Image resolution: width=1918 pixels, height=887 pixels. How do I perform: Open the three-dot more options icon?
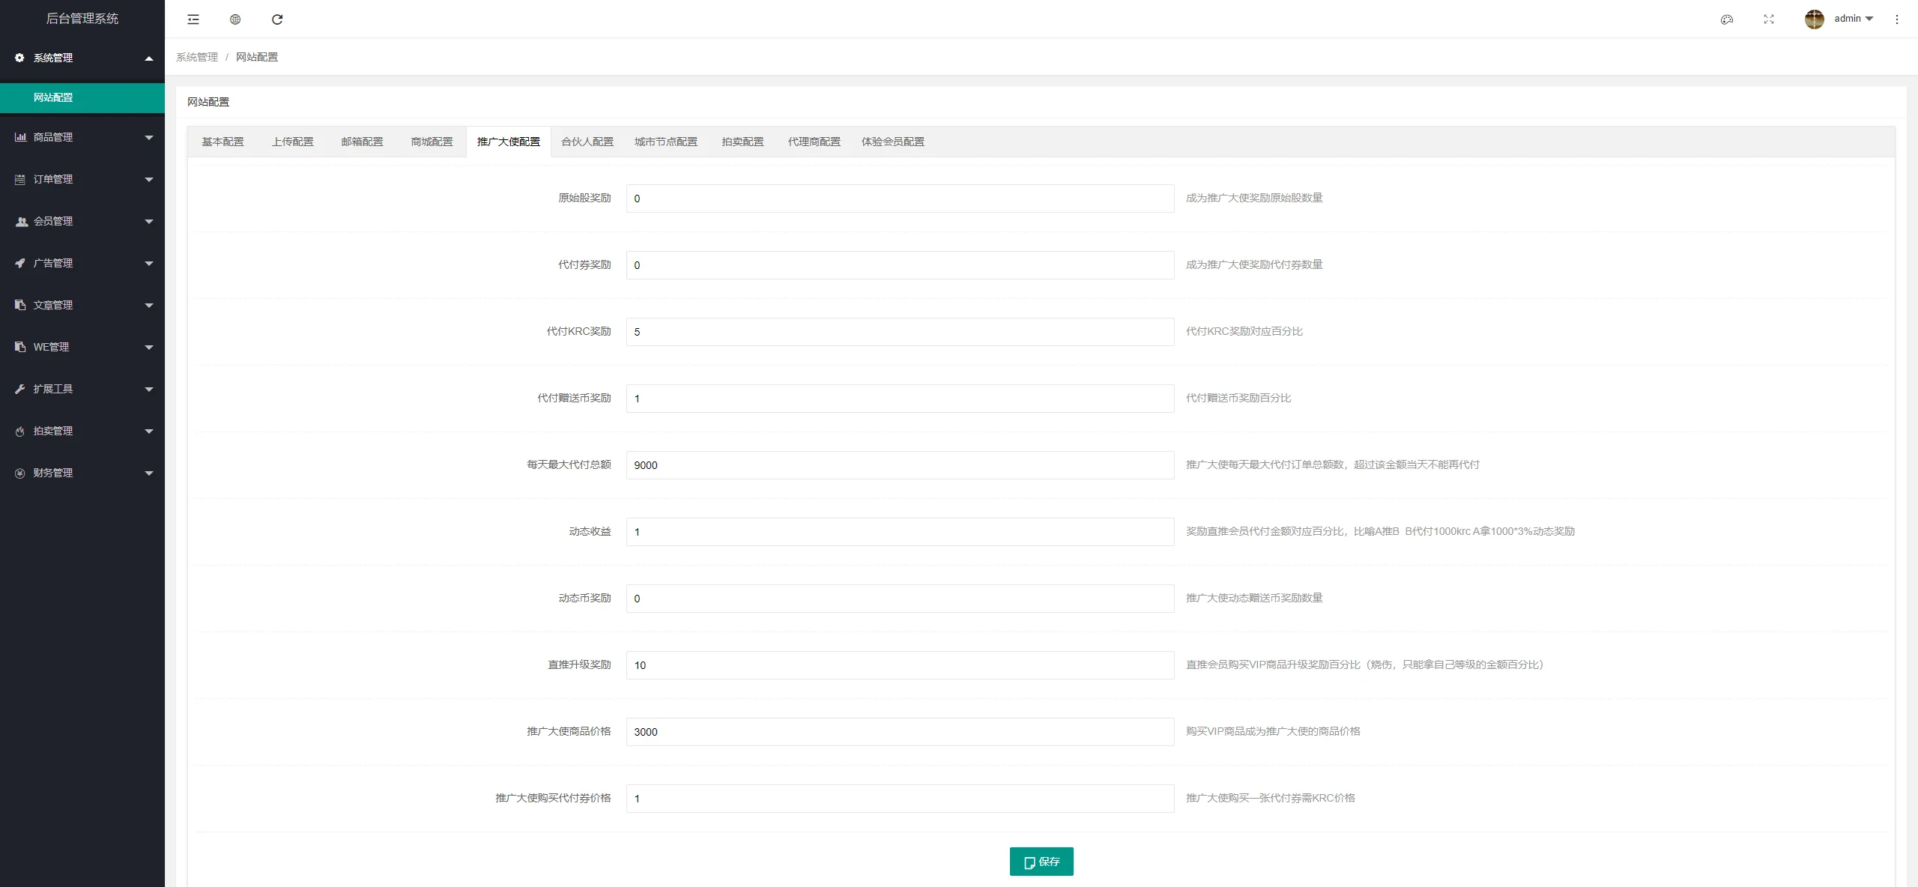[x=1897, y=19]
